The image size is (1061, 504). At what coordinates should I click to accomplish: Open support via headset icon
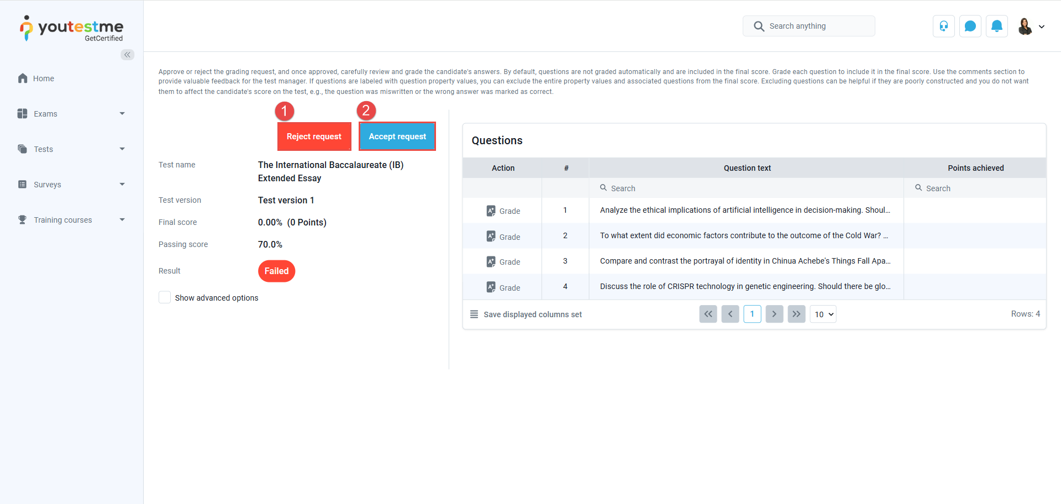(x=944, y=26)
